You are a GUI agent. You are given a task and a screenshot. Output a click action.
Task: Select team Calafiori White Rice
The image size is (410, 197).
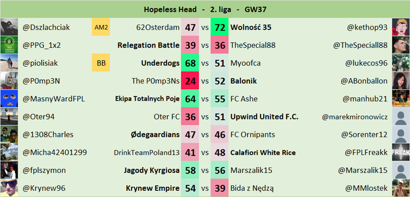(x=263, y=152)
